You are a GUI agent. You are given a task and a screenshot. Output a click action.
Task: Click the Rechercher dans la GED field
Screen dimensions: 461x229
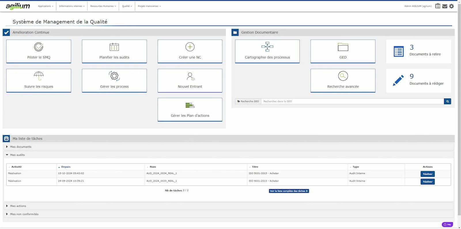[352, 101]
